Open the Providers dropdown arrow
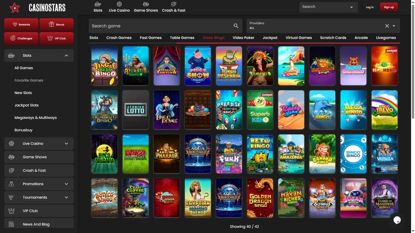 point(394,26)
